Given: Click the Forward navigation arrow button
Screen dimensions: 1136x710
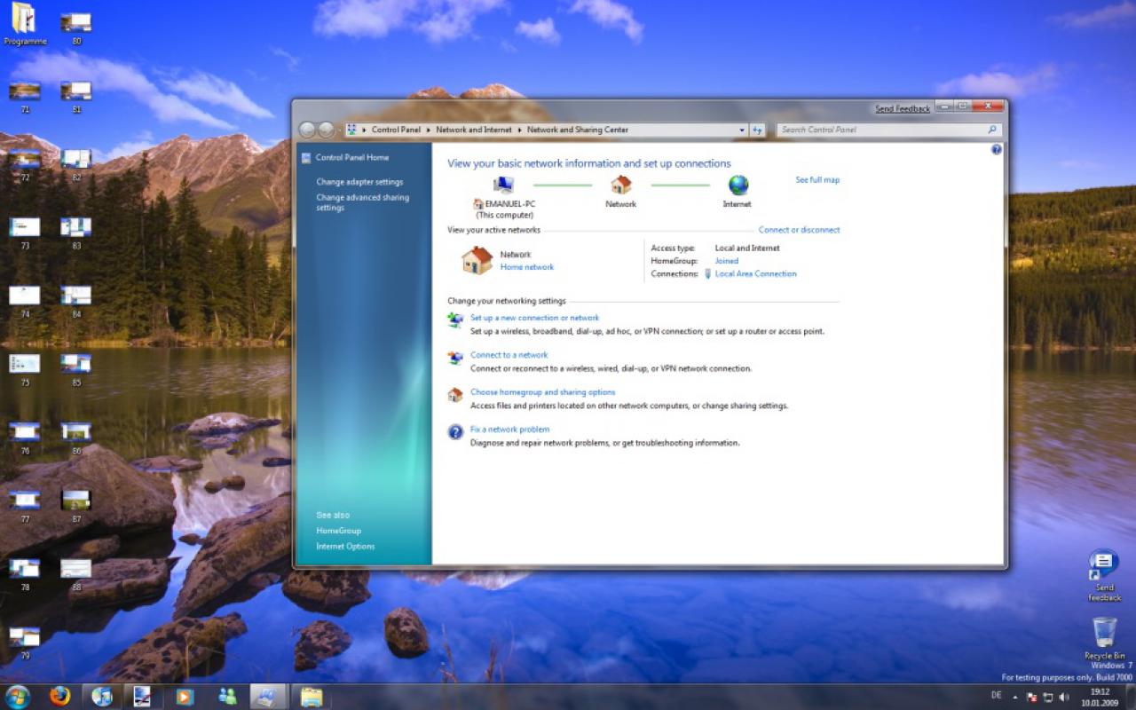Looking at the screenshot, I should [326, 130].
